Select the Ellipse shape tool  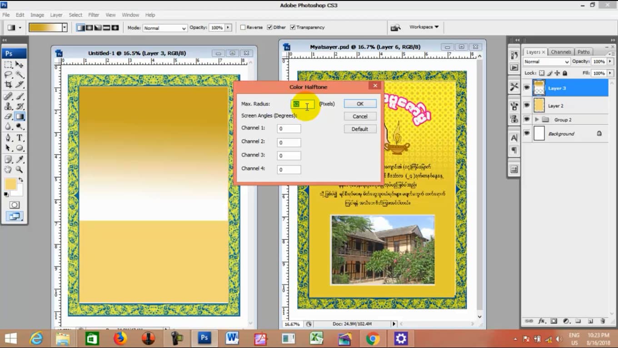pyautogui.click(x=20, y=148)
